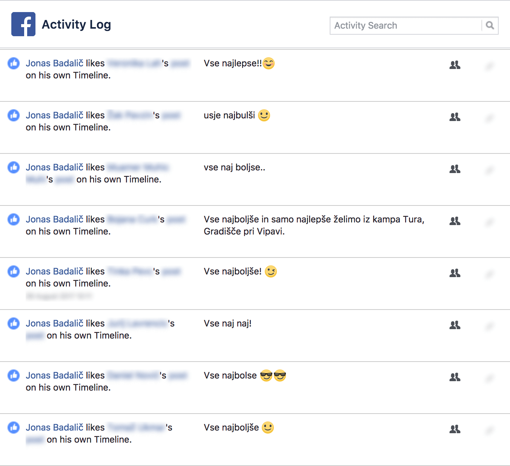Click the magnifying glass search button
This screenshot has height=466, width=510.
point(490,26)
